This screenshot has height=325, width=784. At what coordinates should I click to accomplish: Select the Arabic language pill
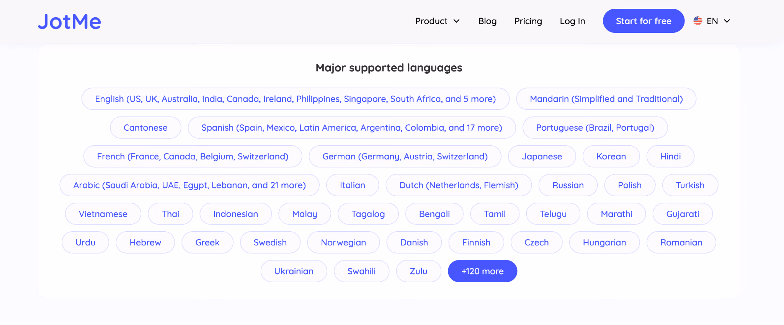pos(189,185)
